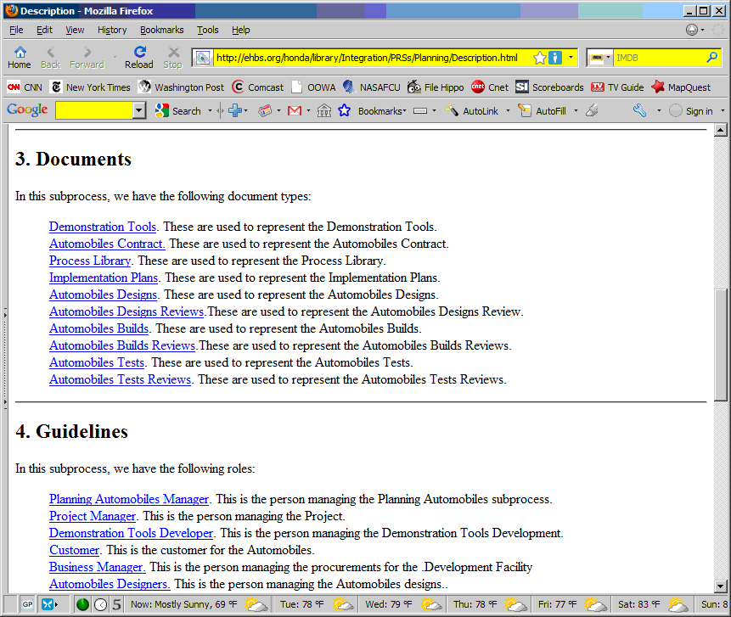Run search with the IMDB magnifier icon
Viewport: 731px width, 617px height.
click(711, 58)
